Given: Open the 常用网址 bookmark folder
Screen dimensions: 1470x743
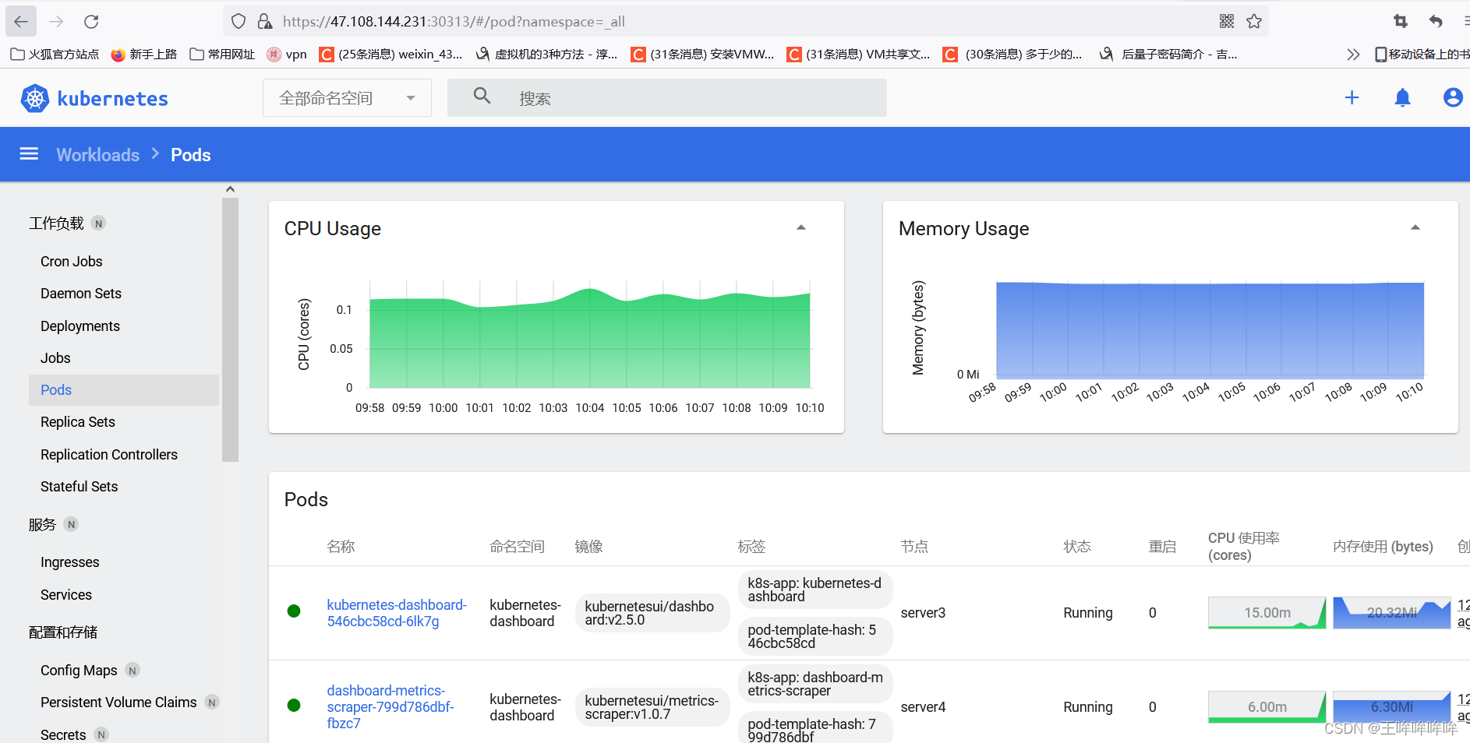Looking at the screenshot, I should pos(222,54).
